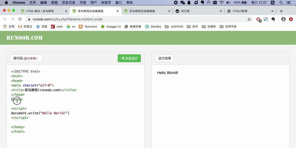The height and width of the screenshot is (148, 296).
Task: Open the 用户 menu
Action: click(x=94, y=3)
